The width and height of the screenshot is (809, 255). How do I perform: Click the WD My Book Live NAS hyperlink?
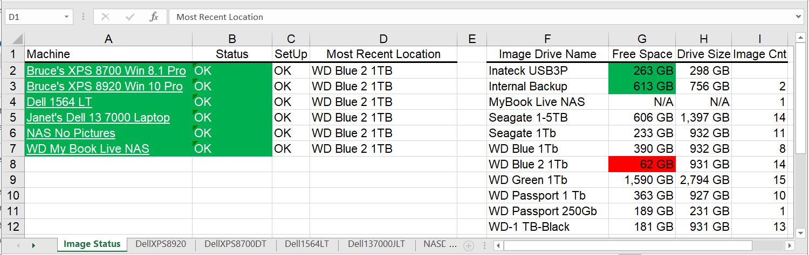pyautogui.click(x=88, y=149)
